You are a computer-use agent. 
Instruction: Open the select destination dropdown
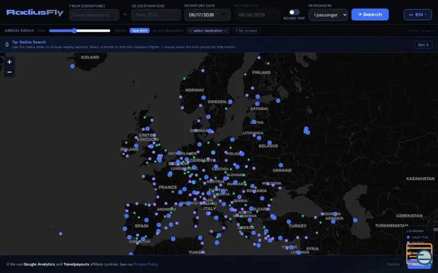pos(208,31)
